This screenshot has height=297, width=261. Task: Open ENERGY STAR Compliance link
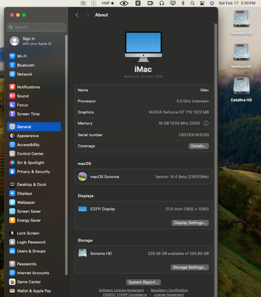[x=125, y=295]
